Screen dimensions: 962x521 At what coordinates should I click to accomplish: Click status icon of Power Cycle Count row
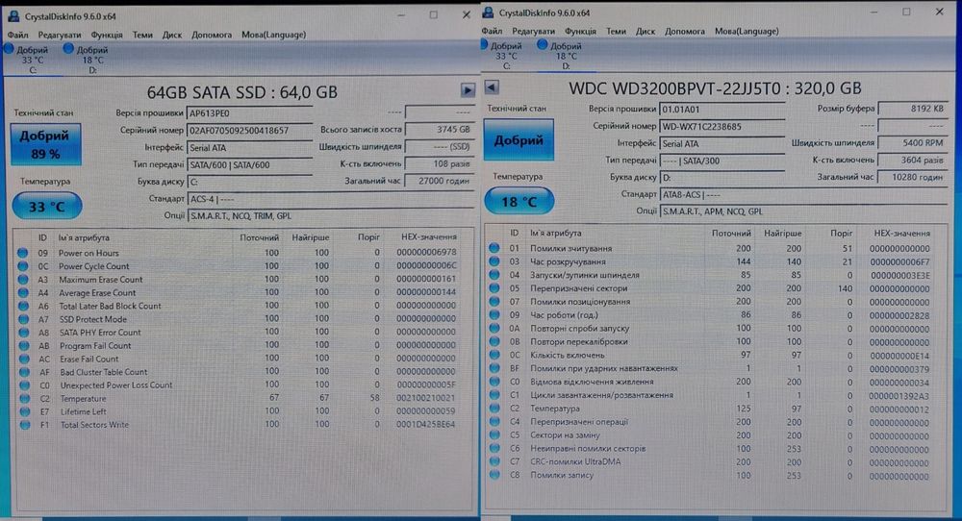coord(23,266)
